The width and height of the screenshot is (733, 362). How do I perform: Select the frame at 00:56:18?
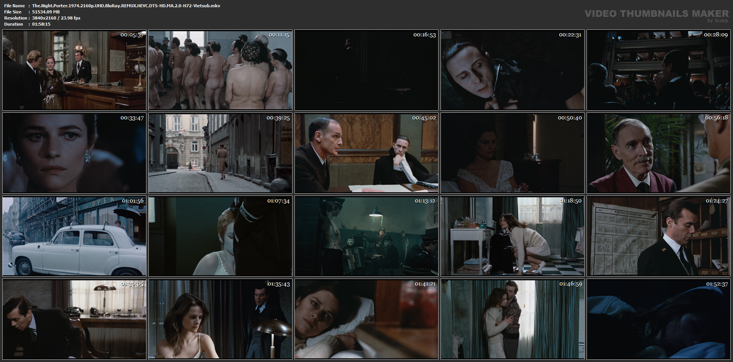(x=659, y=153)
